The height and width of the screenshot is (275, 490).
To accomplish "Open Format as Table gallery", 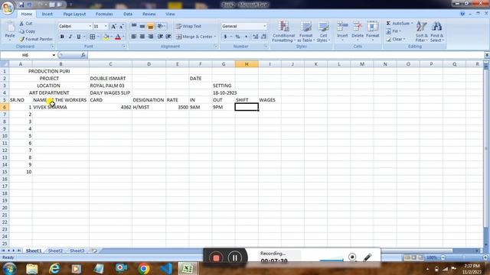I will [x=306, y=31].
